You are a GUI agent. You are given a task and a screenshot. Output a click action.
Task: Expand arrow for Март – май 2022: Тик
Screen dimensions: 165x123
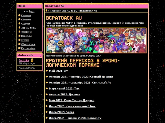pyautogui.click(x=47, y=88)
